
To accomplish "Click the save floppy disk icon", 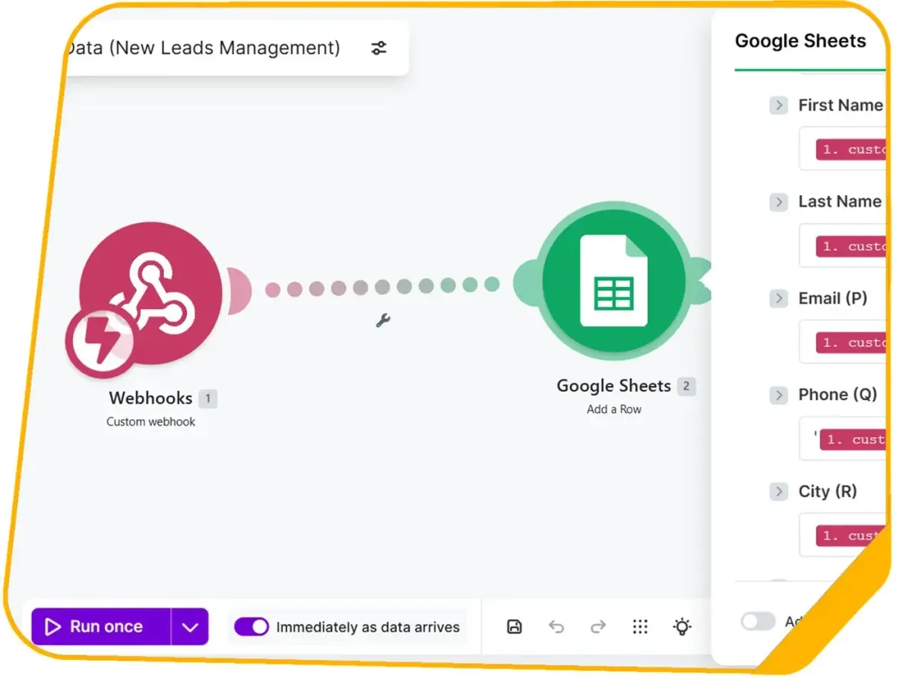I will pyautogui.click(x=515, y=626).
